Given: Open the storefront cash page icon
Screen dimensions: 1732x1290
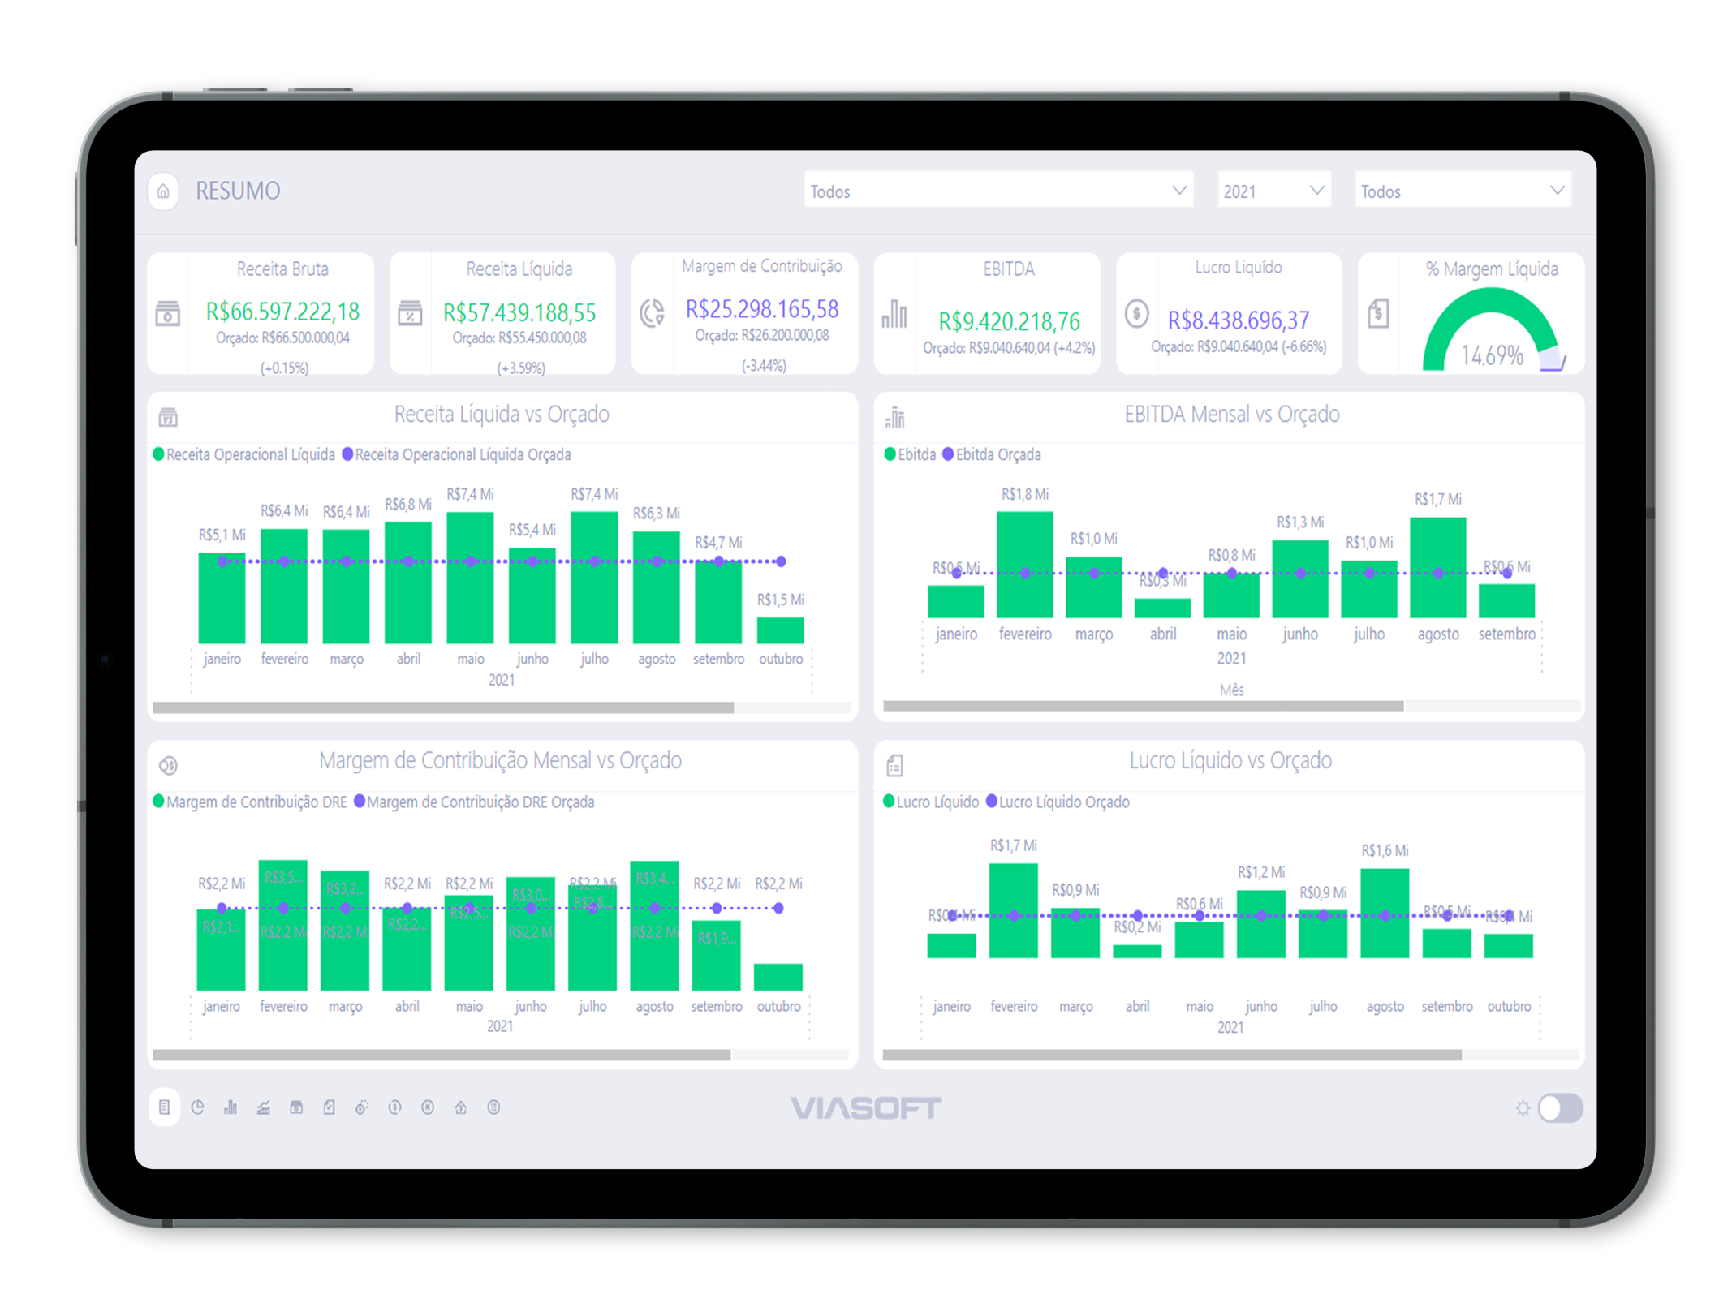Looking at the screenshot, I should [x=296, y=1107].
